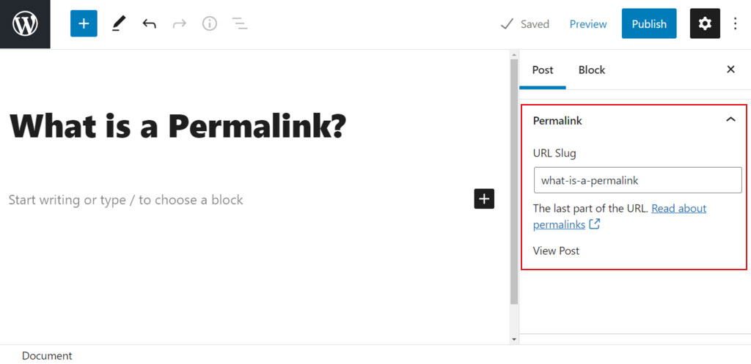Click the View Post link
The height and width of the screenshot is (364, 751).
pos(556,250)
